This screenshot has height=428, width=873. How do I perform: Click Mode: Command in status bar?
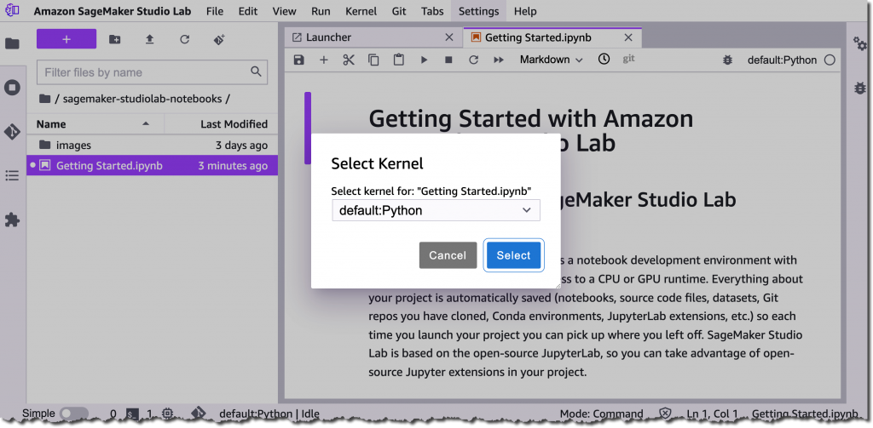[601, 414]
